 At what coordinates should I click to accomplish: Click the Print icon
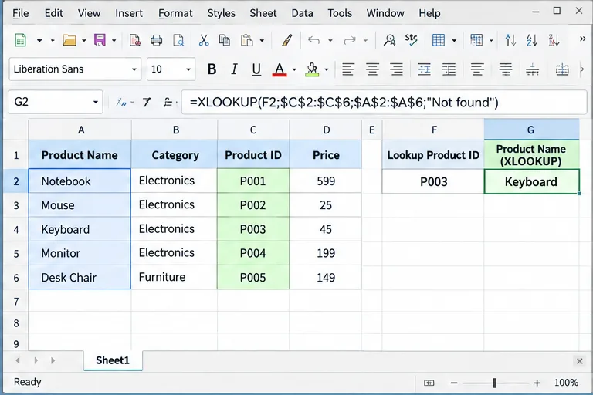(156, 40)
